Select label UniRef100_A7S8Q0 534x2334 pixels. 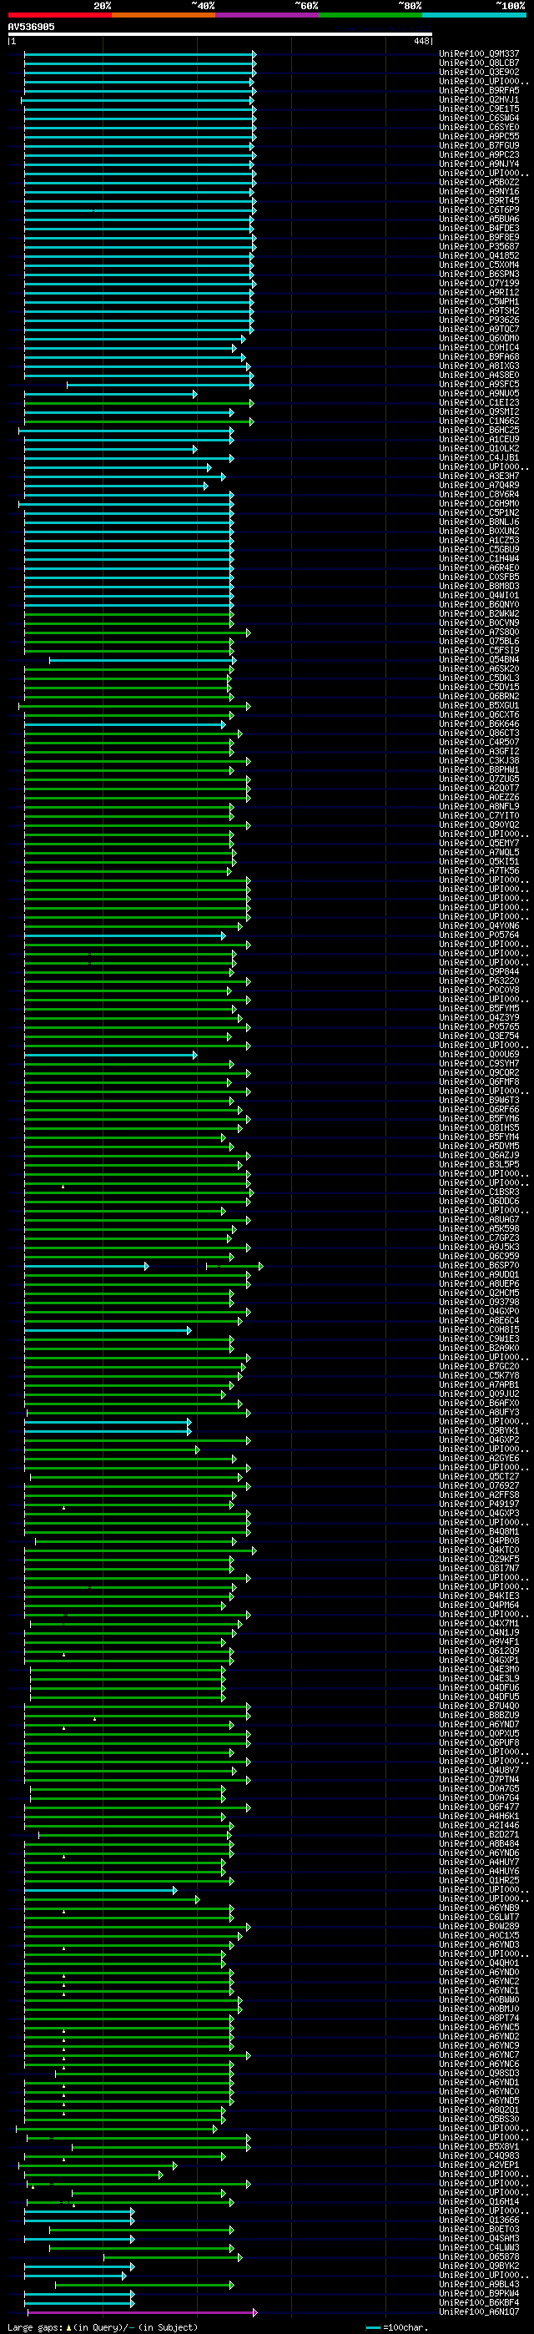[480, 633]
